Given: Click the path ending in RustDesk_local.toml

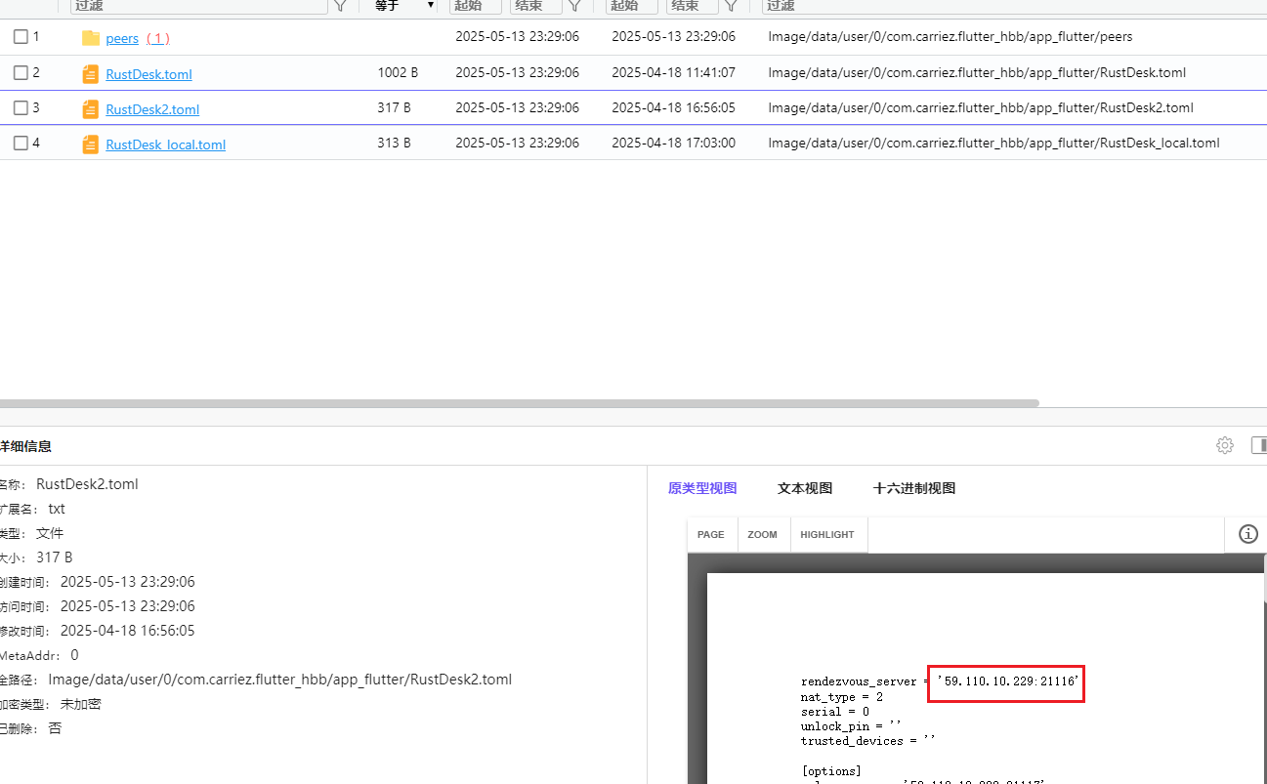Looking at the screenshot, I should click(x=993, y=143).
